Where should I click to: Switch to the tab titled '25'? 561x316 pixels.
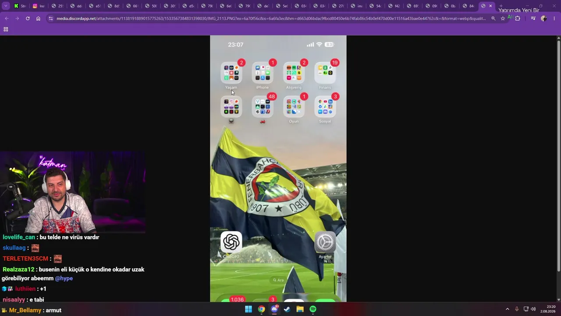click(57, 6)
